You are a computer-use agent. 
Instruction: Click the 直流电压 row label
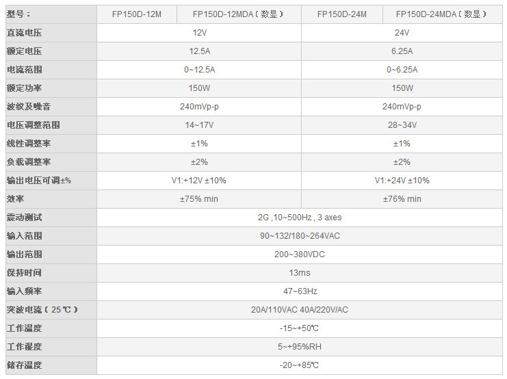(25, 33)
